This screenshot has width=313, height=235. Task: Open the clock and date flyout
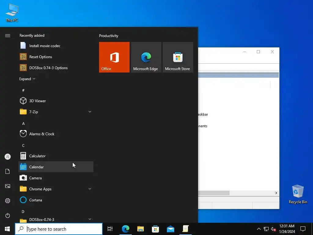[x=287, y=229]
